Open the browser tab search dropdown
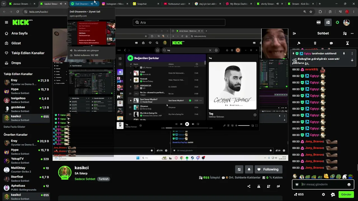The image size is (358, 201). pyautogui.click(x=4, y=4)
